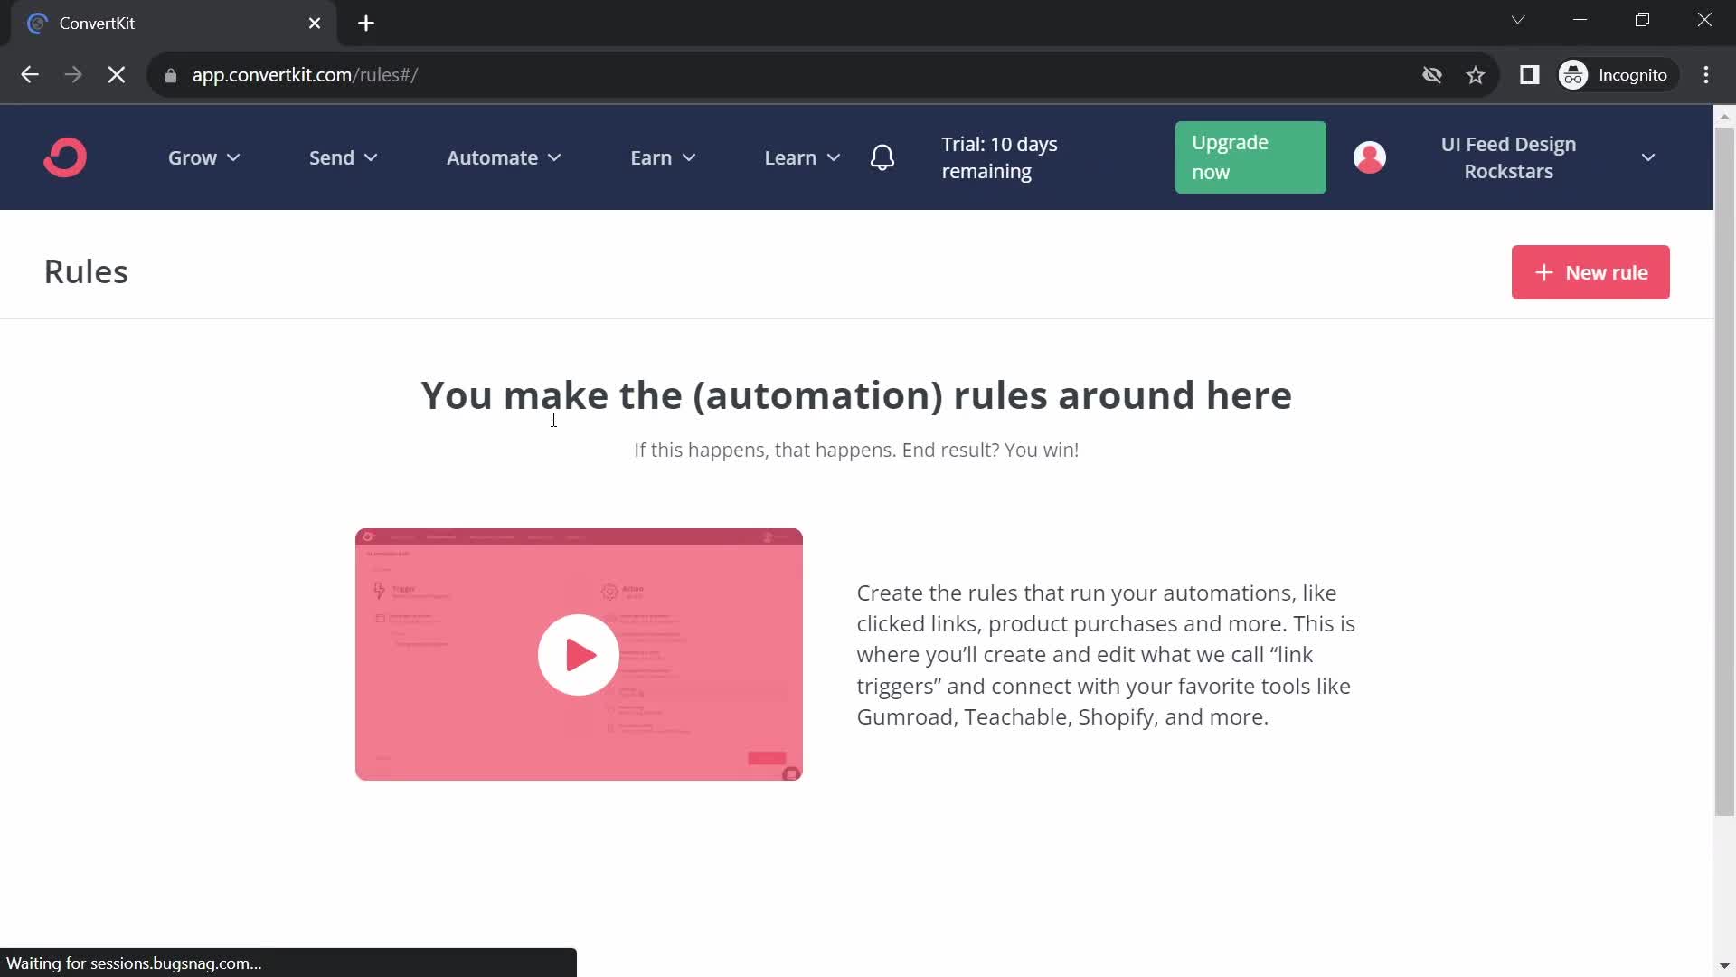Viewport: 1736px width, 977px height.
Task: Expand the Automate dropdown menu
Action: 502,157
